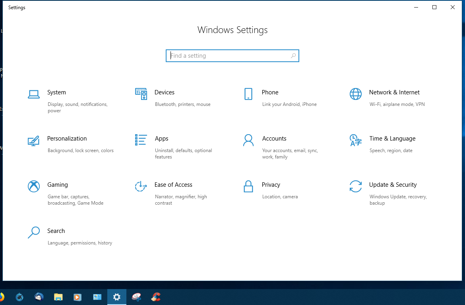
Task: Click magnifier icon in Find a setting box
Action: 293,55
